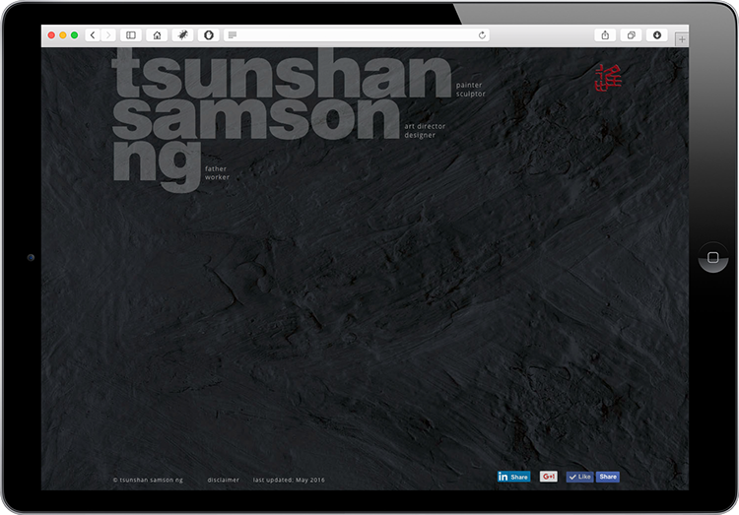Reload the page with refresh icon

[482, 35]
